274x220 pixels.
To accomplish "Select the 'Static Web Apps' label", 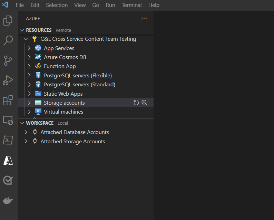I will click(x=63, y=94).
